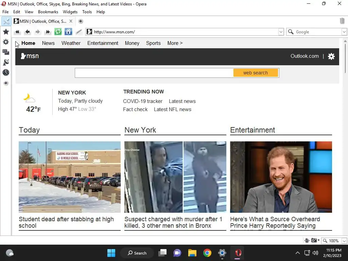
Task: Show hidden system tray icons chevron
Action: (298, 253)
